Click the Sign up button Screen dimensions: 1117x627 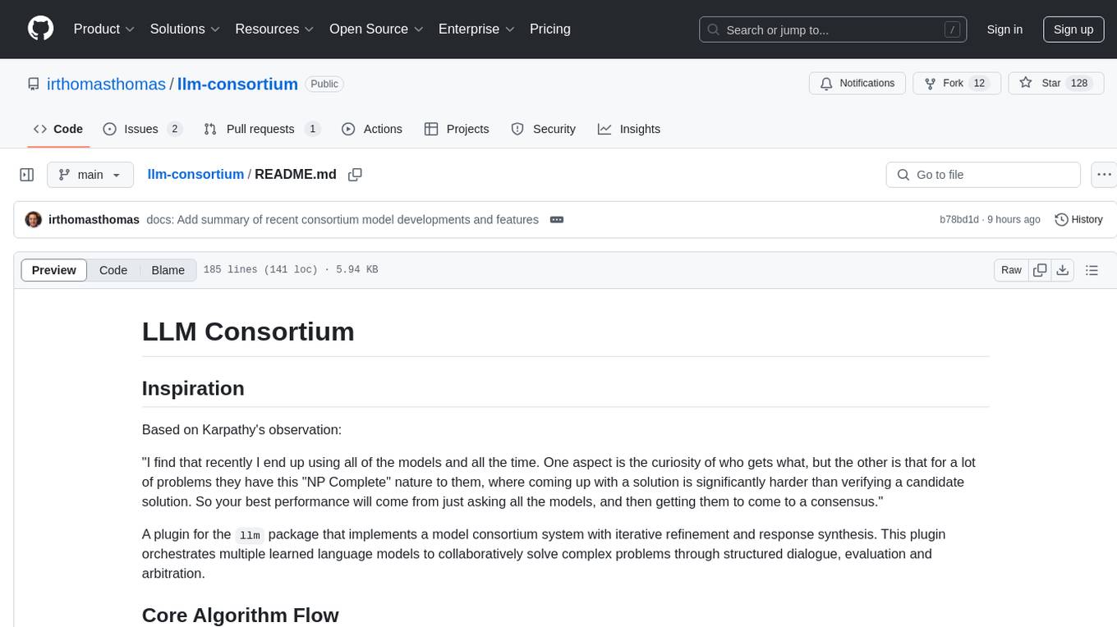(x=1073, y=30)
